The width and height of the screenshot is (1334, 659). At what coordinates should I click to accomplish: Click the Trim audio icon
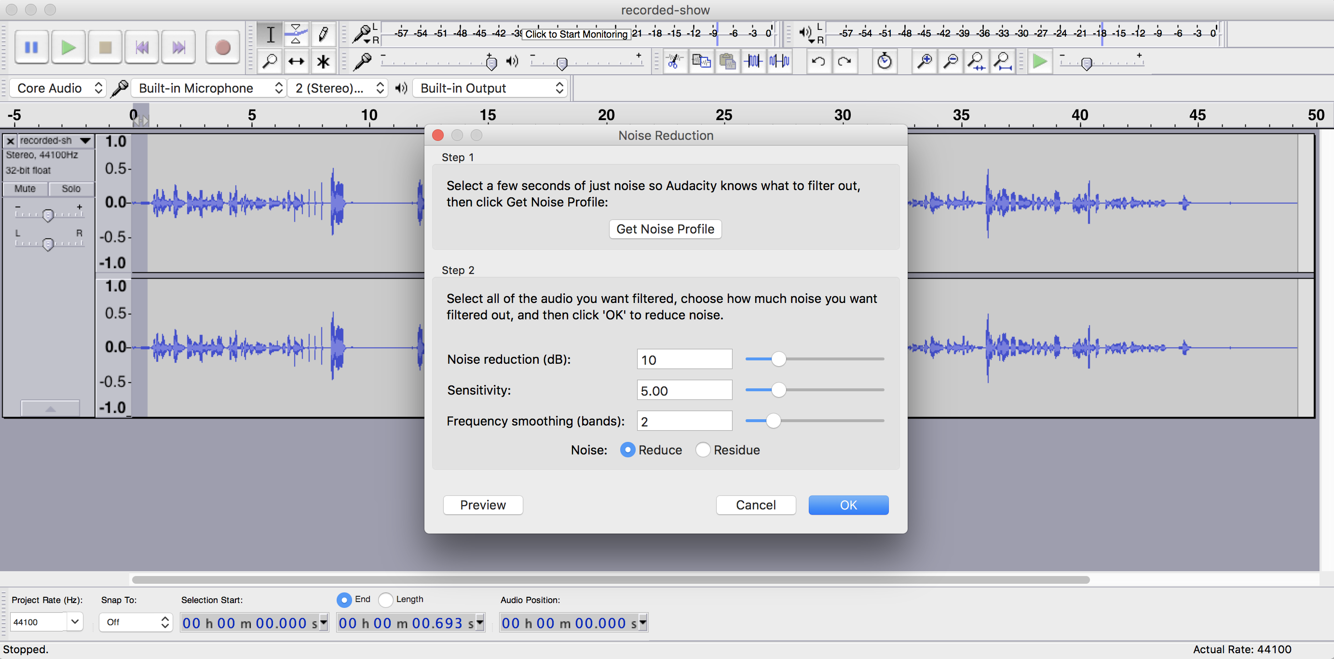pos(753,62)
